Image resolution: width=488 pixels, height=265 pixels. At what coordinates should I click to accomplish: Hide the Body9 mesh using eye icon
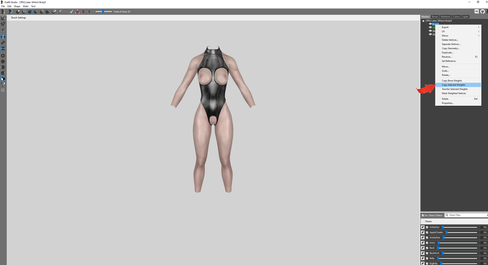point(430,24)
